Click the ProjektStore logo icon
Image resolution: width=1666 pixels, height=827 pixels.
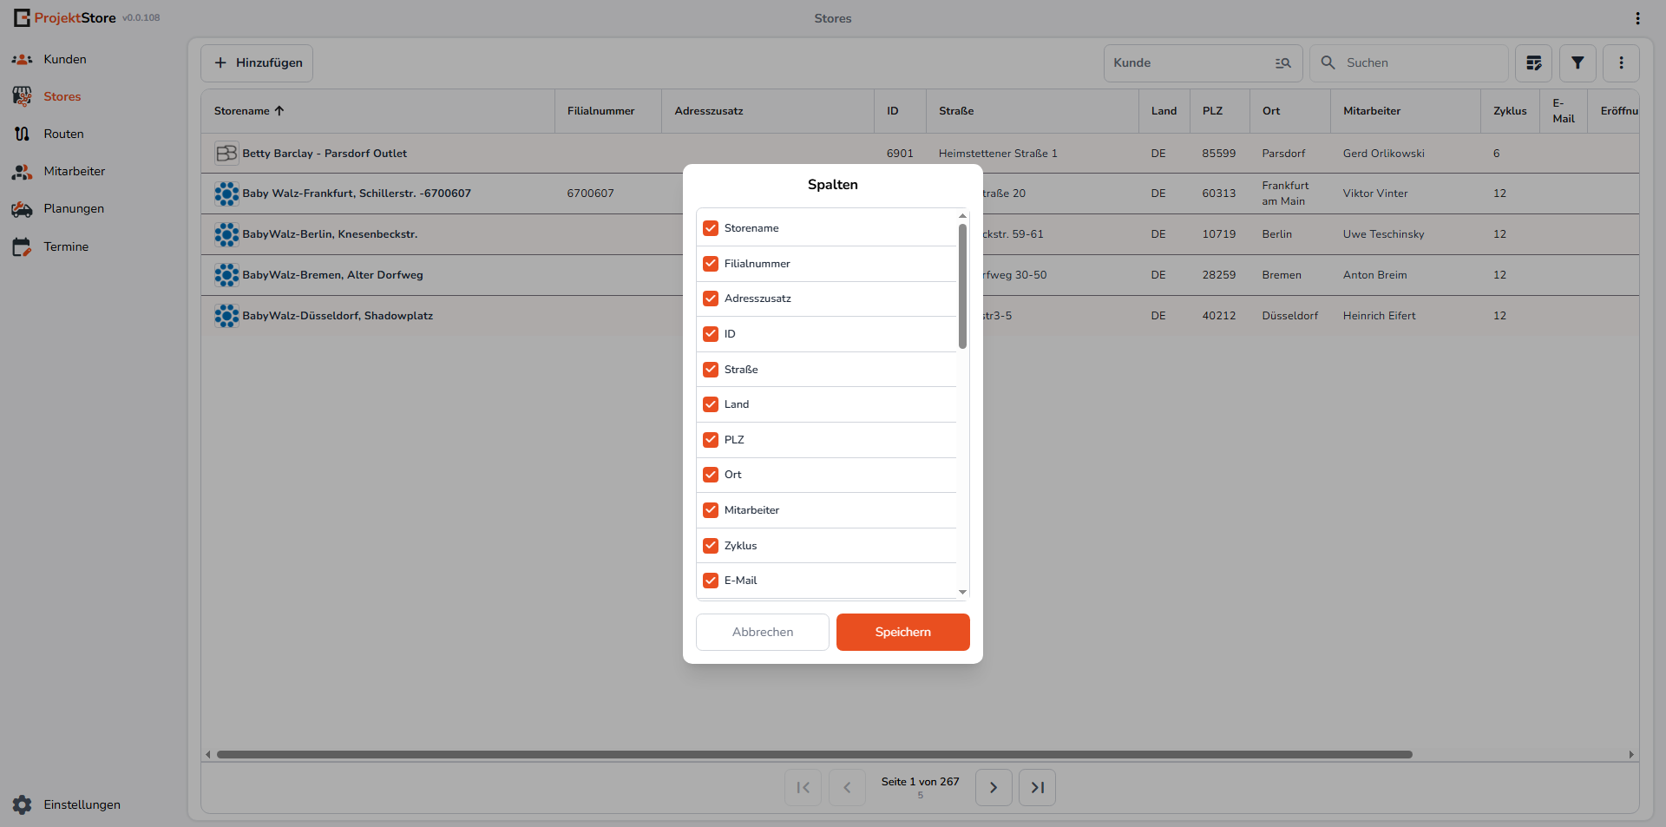pos(22,18)
